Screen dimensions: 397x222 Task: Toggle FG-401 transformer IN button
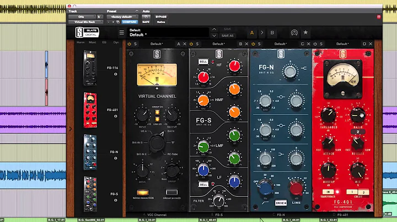[x=328, y=192]
